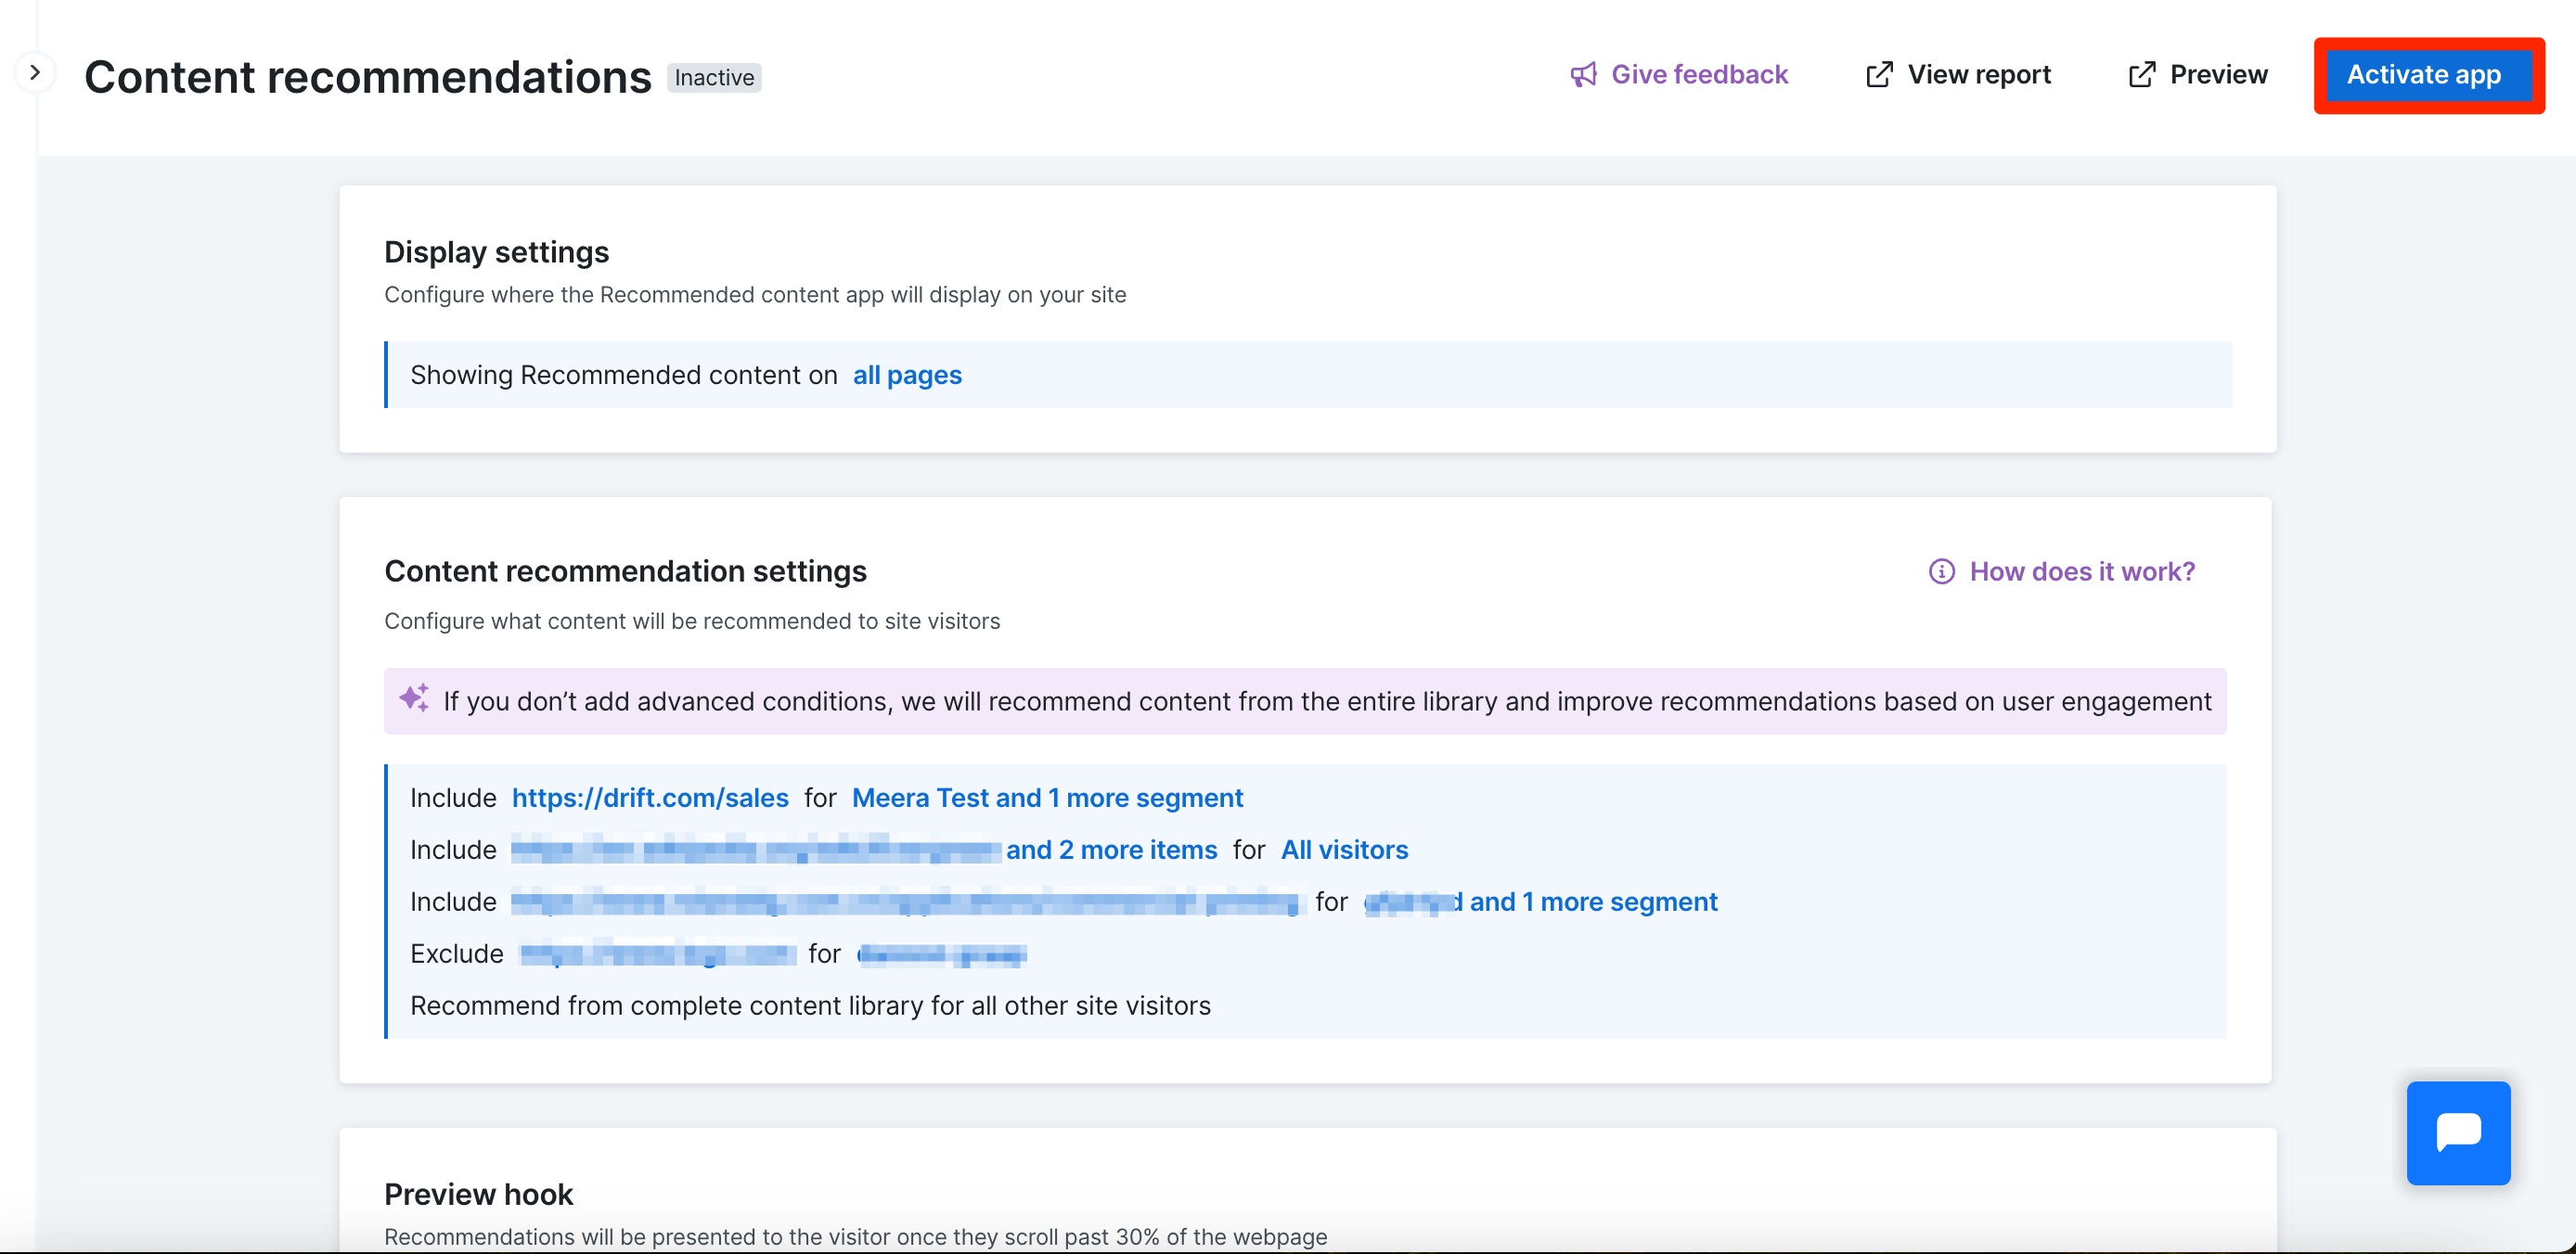This screenshot has height=1254, width=2576.
Task: Click the How does it work info icon
Action: tap(1941, 571)
